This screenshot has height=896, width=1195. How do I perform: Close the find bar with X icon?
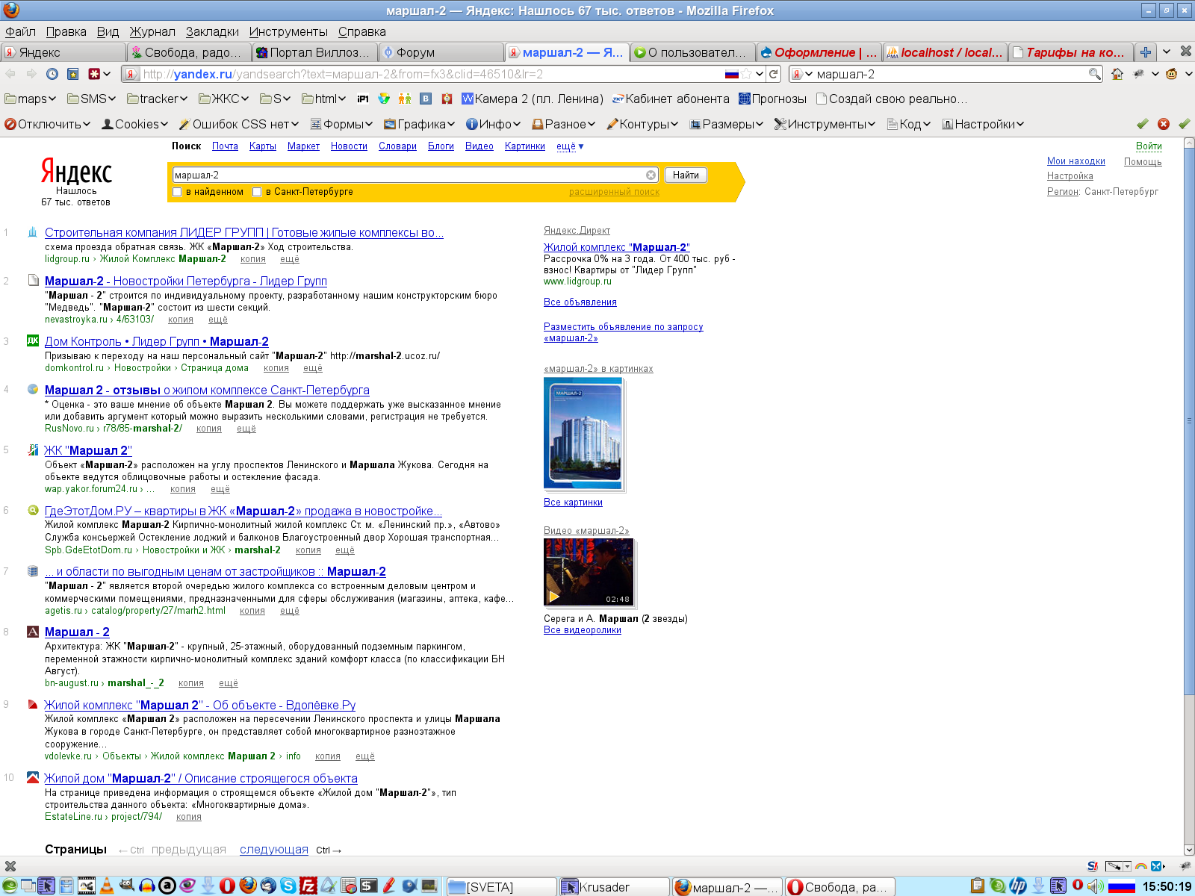coord(10,866)
